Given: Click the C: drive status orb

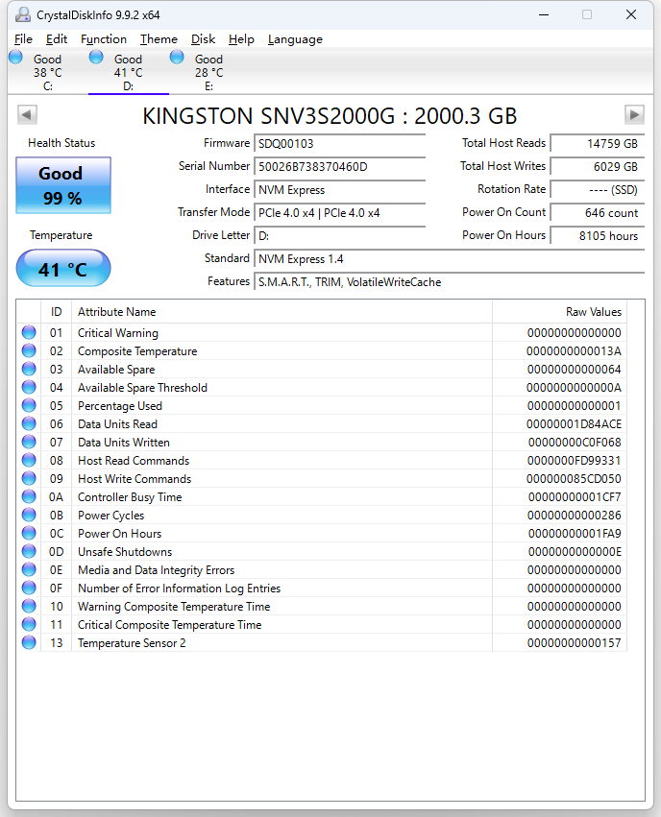Looking at the screenshot, I should pyautogui.click(x=15, y=57).
